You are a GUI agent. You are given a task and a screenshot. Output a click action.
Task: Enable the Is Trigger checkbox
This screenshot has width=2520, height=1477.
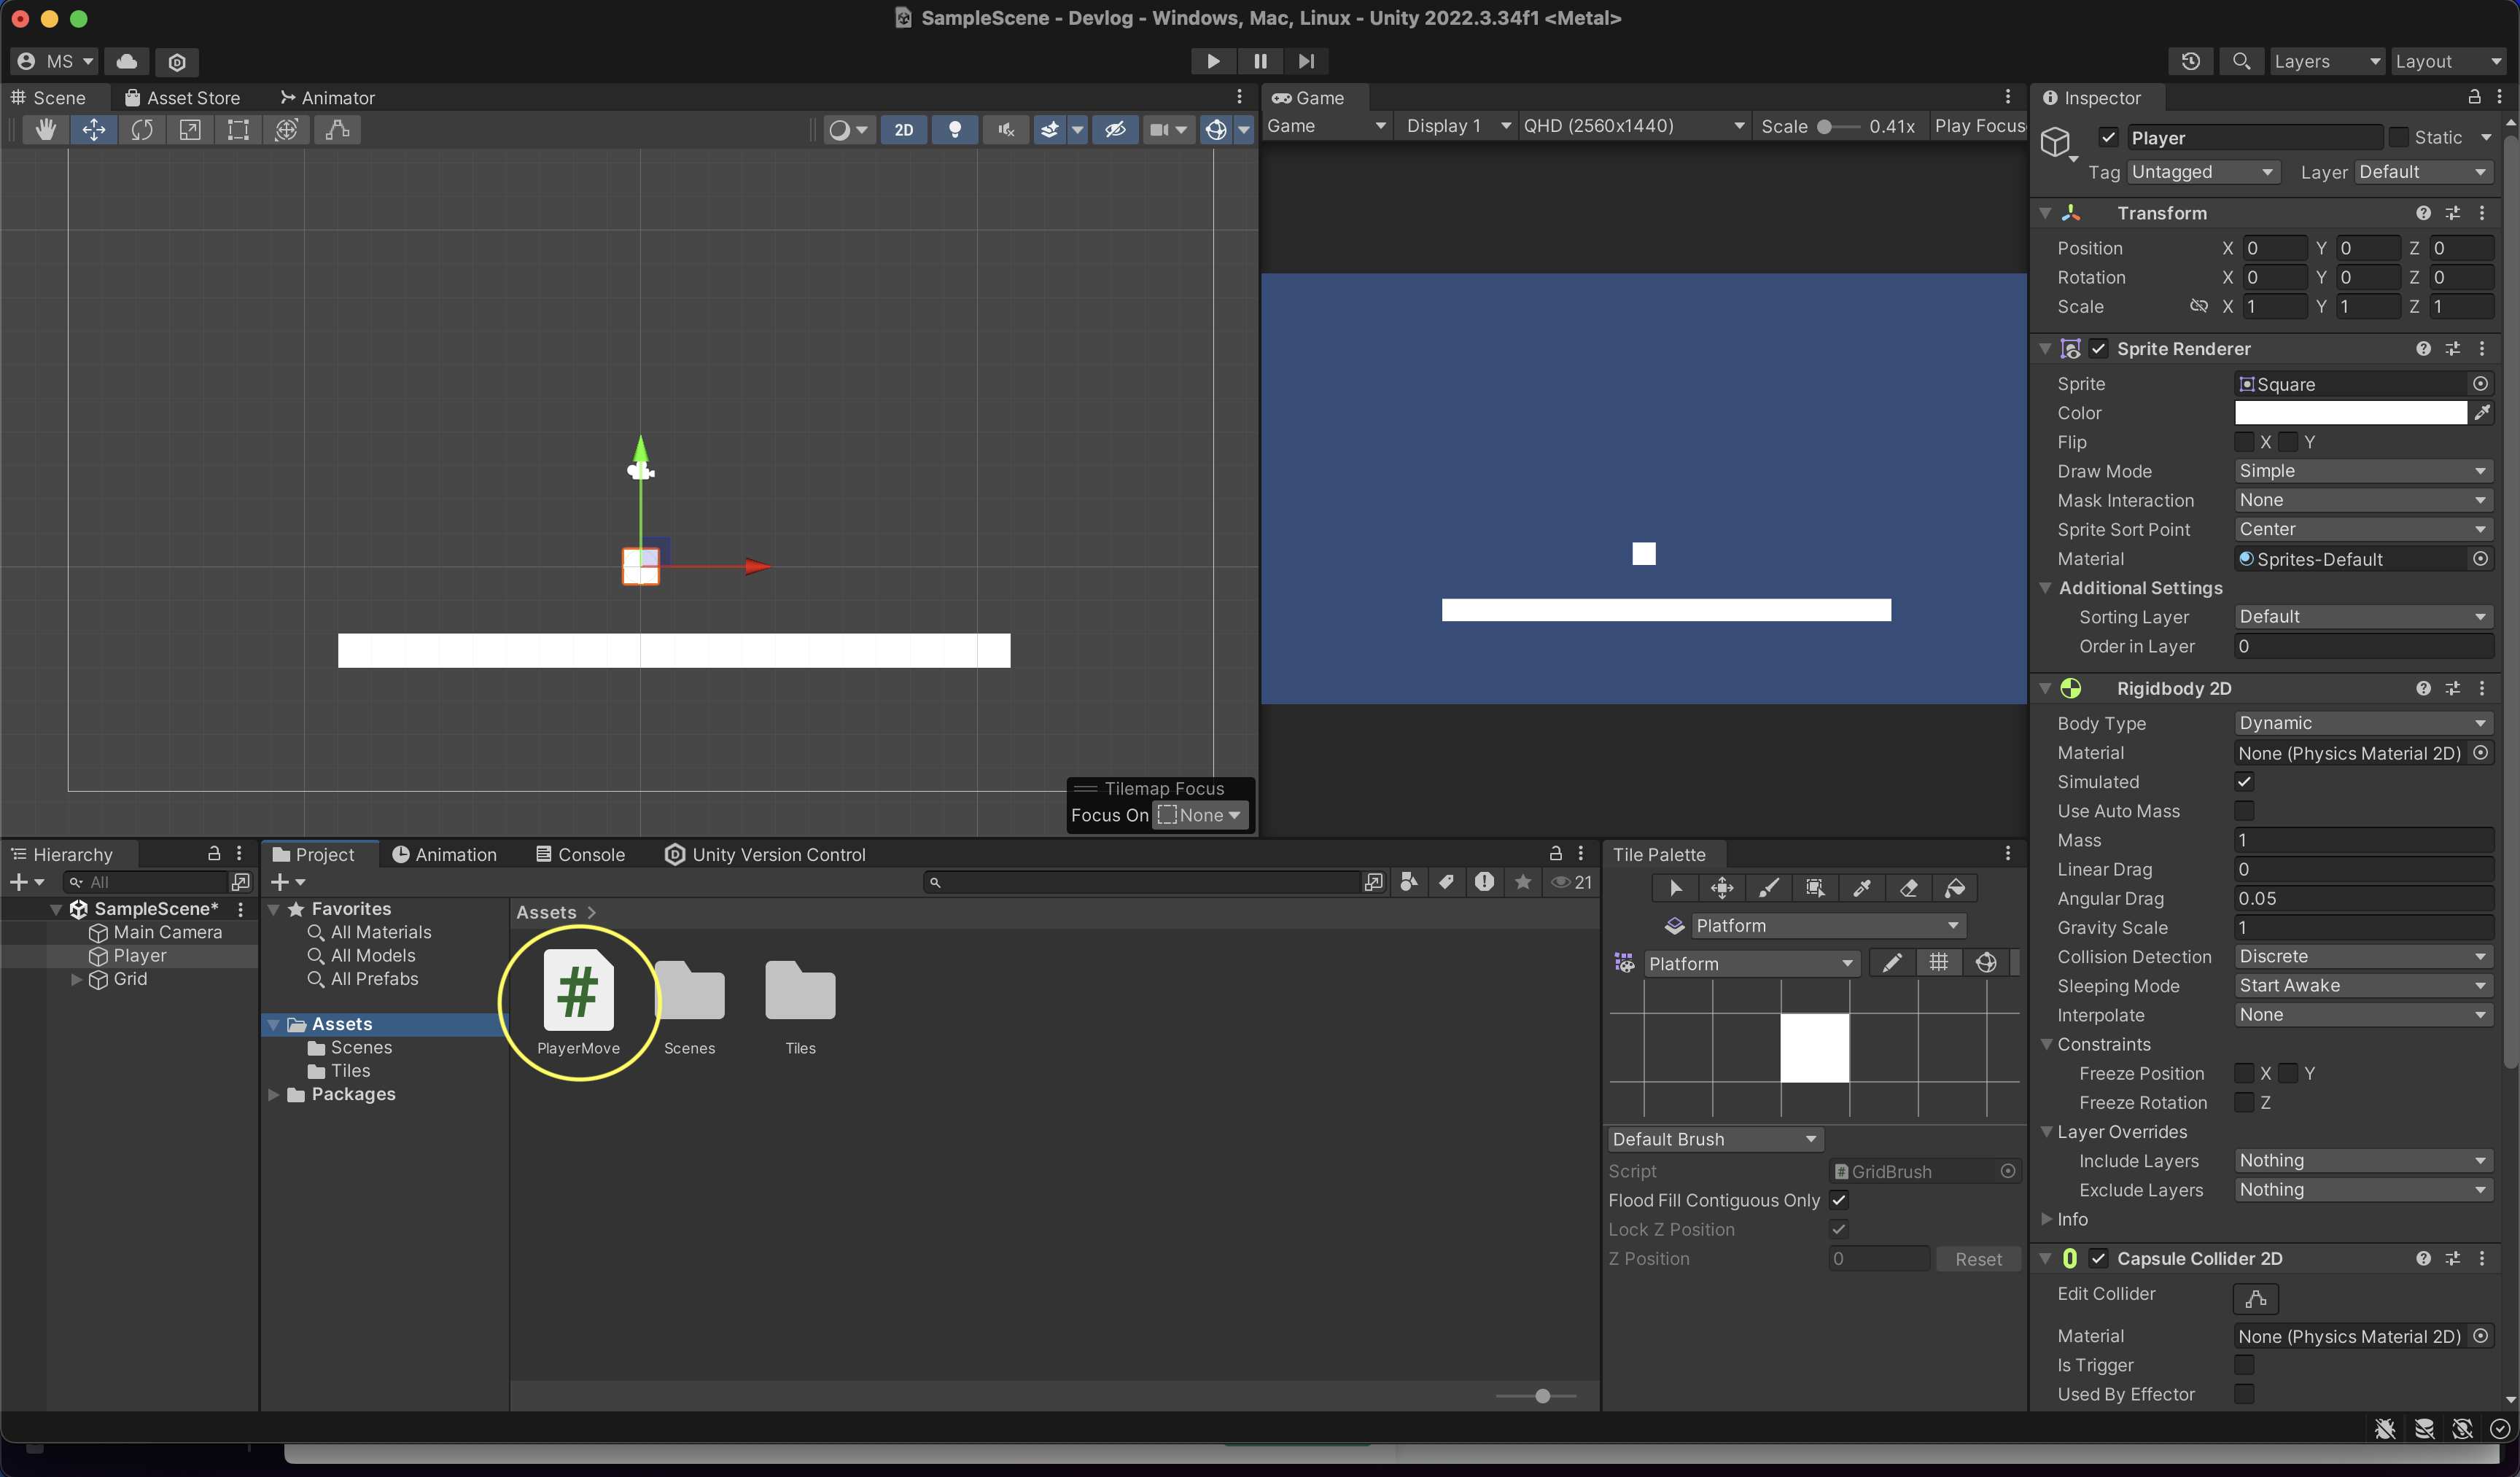pos(2244,1365)
